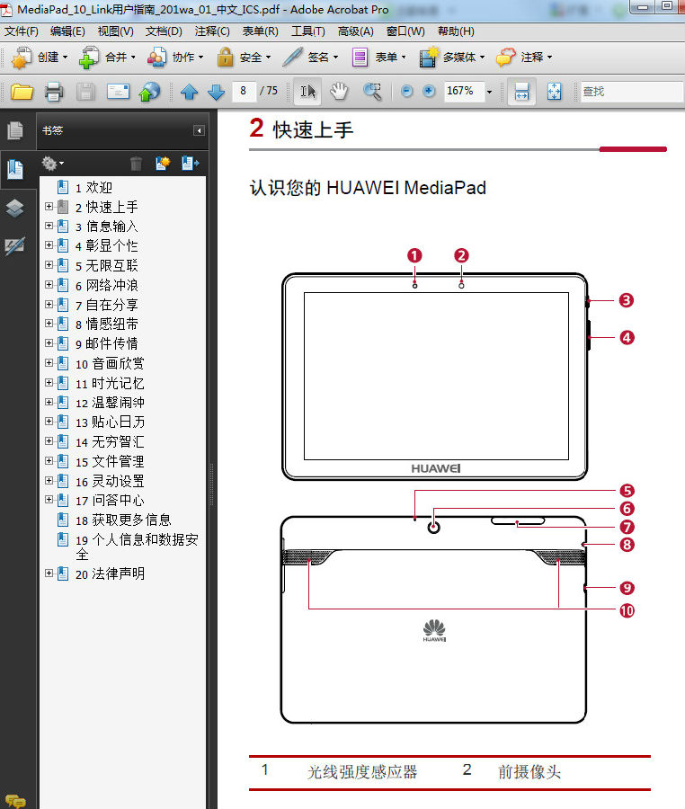Open zoom percentage dropdown arrow
Image resolution: width=685 pixels, height=809 pixels.
pyautogui.click(x=490, y=93)
